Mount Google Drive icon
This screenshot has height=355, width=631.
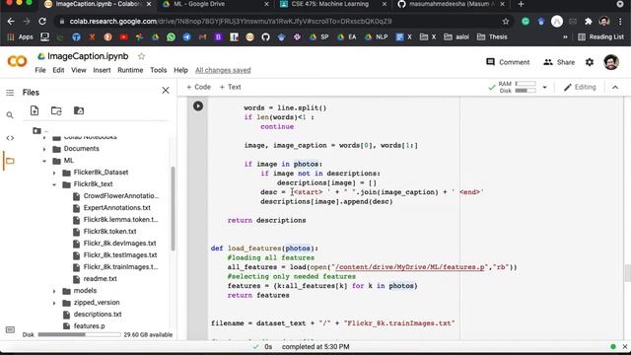pos(79,110)
